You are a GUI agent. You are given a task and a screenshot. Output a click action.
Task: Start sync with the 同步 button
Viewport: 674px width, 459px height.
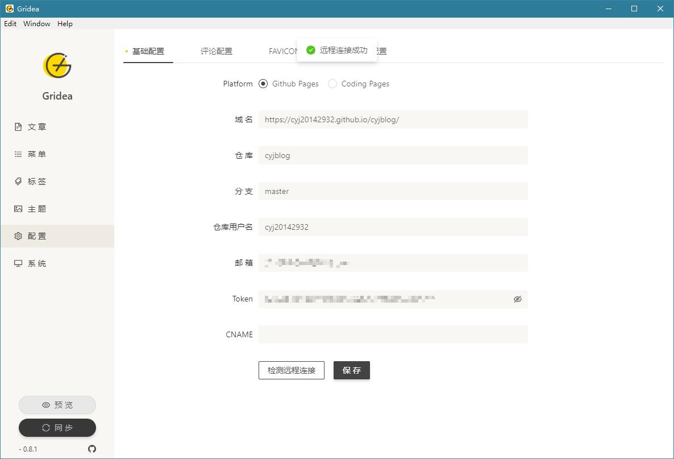(x=57, y=428)
